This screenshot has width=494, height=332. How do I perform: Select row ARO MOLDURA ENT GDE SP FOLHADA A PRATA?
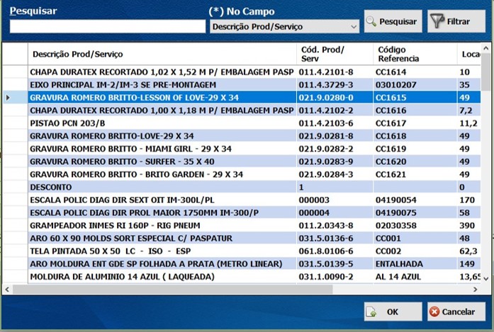coord(254,264)
